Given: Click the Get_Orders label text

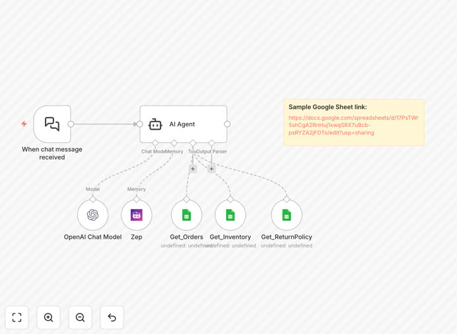Looking at the screenshot, I should 186,237.
